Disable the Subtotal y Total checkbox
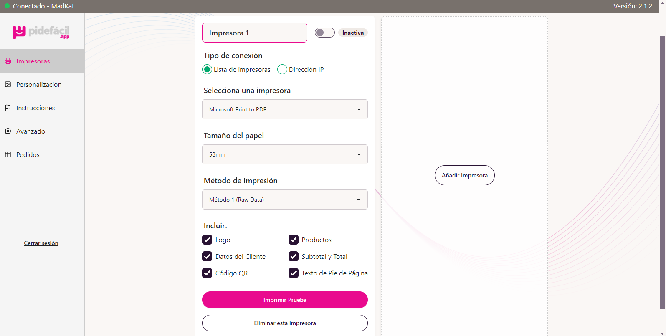Image resolution: width=666 pixels, height=336 pixels. 293,256
